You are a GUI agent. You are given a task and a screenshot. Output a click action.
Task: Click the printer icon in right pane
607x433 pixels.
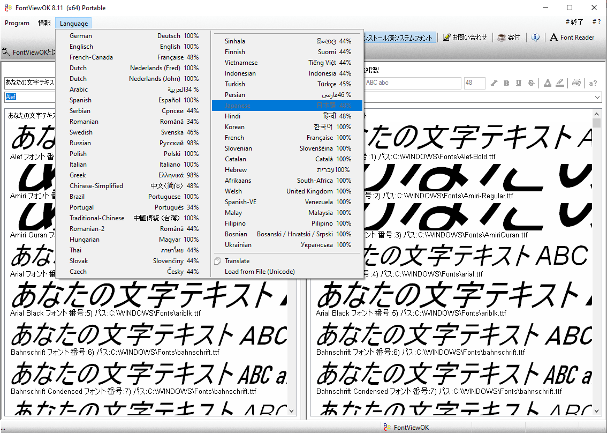coord(576,83)
